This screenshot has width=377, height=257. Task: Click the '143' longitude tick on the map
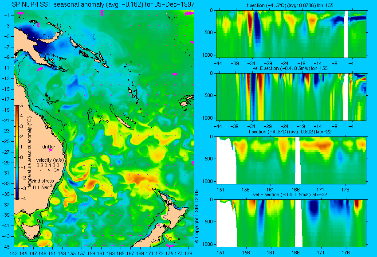pyautogui.click(x=14, y=253)
